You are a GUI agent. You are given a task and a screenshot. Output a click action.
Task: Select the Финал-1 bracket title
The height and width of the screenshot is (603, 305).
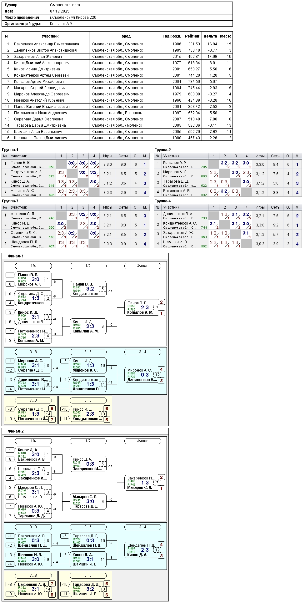point(16,256)
